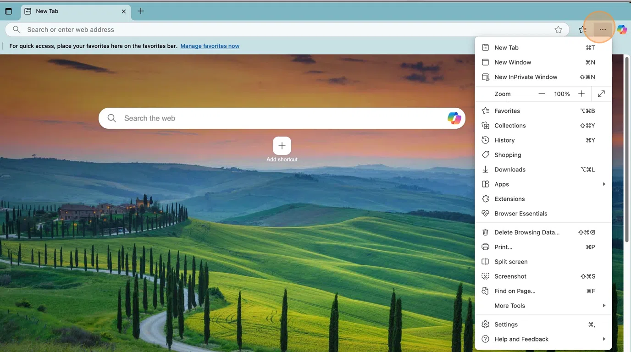Focus the Search or enter web address bar

pos(287,29)
